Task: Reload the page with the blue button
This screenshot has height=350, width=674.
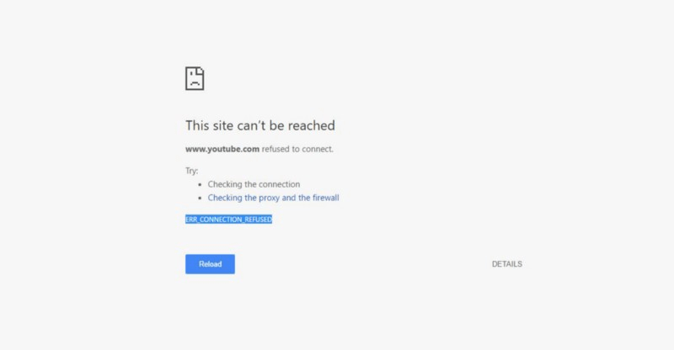Action: click(210, 264)
